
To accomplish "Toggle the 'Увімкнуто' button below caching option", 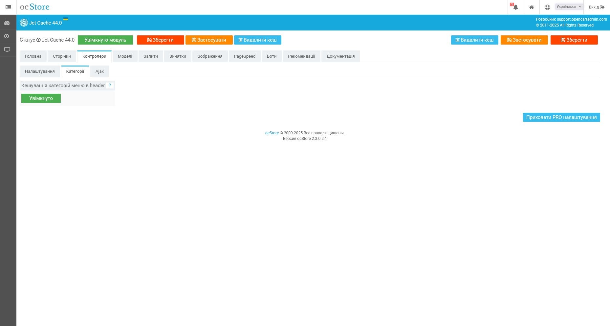I will pos(41,98).
